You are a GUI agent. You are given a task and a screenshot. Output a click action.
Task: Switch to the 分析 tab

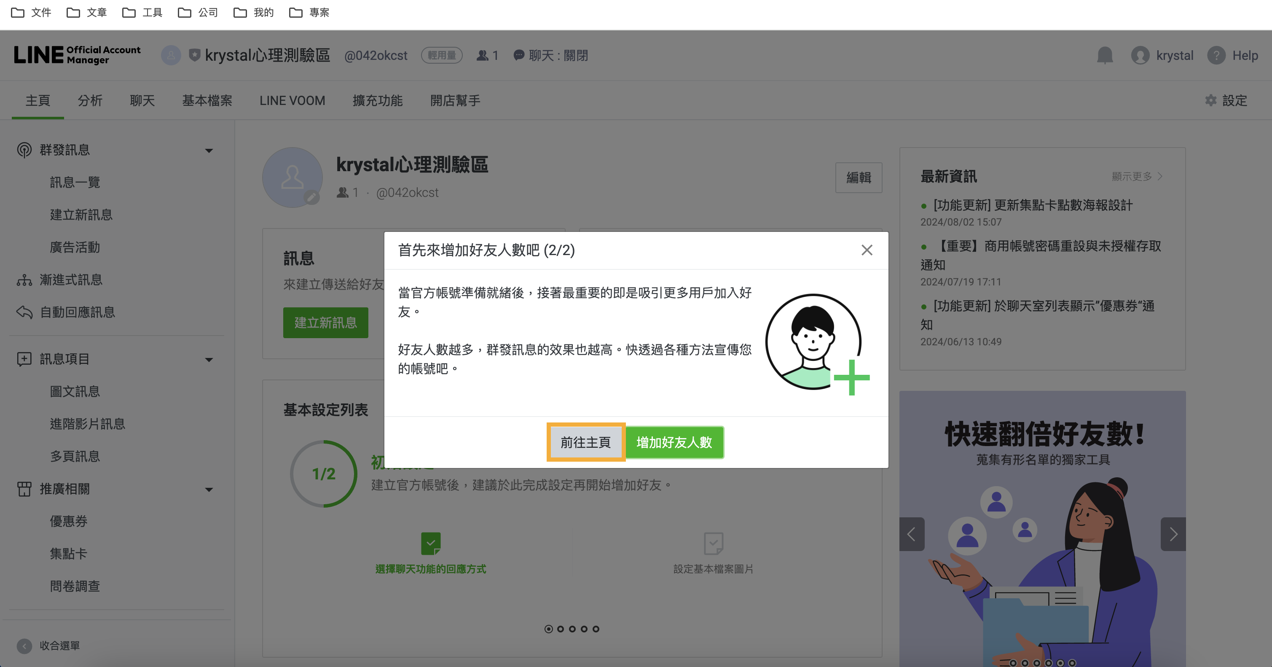tap(90, 101)
